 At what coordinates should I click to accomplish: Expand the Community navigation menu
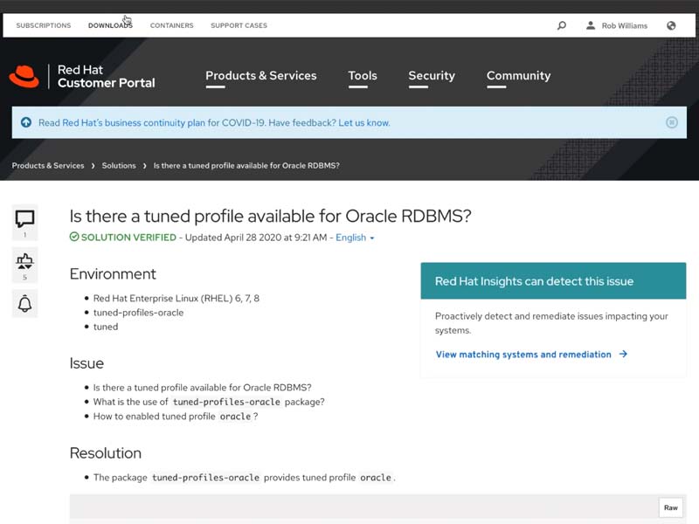(518, 76)
